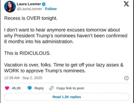Click the '8 months into his administration.' line

click(39, 42)
